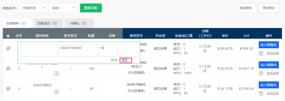Image resolution: width=285 pixels, height=101 pixels.
Task: Click the empty 规则参数 input in edit popup
Action: tap(39, 50)
